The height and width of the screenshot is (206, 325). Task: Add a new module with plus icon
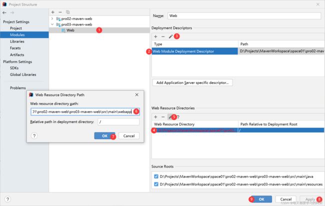(x=53, y=12)
